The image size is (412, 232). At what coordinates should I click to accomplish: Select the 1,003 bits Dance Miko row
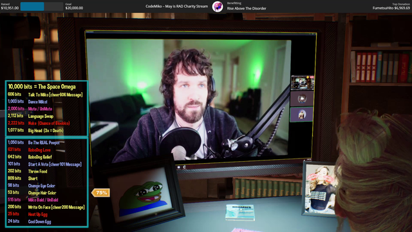[28, 102]
